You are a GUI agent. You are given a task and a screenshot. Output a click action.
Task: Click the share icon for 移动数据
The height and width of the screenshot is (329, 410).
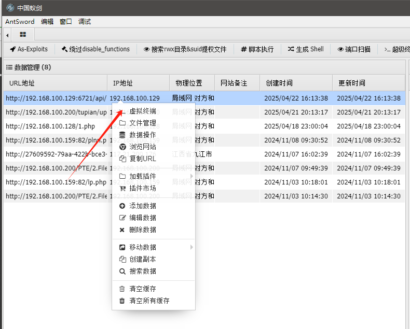click(x=122, y=247)
